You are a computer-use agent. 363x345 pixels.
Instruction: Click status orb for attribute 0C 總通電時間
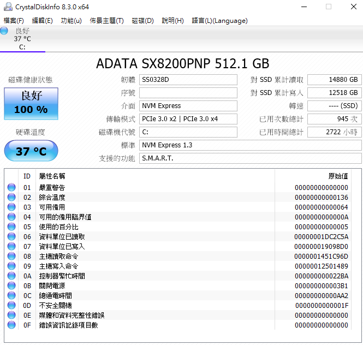click(x=11, y=295)
